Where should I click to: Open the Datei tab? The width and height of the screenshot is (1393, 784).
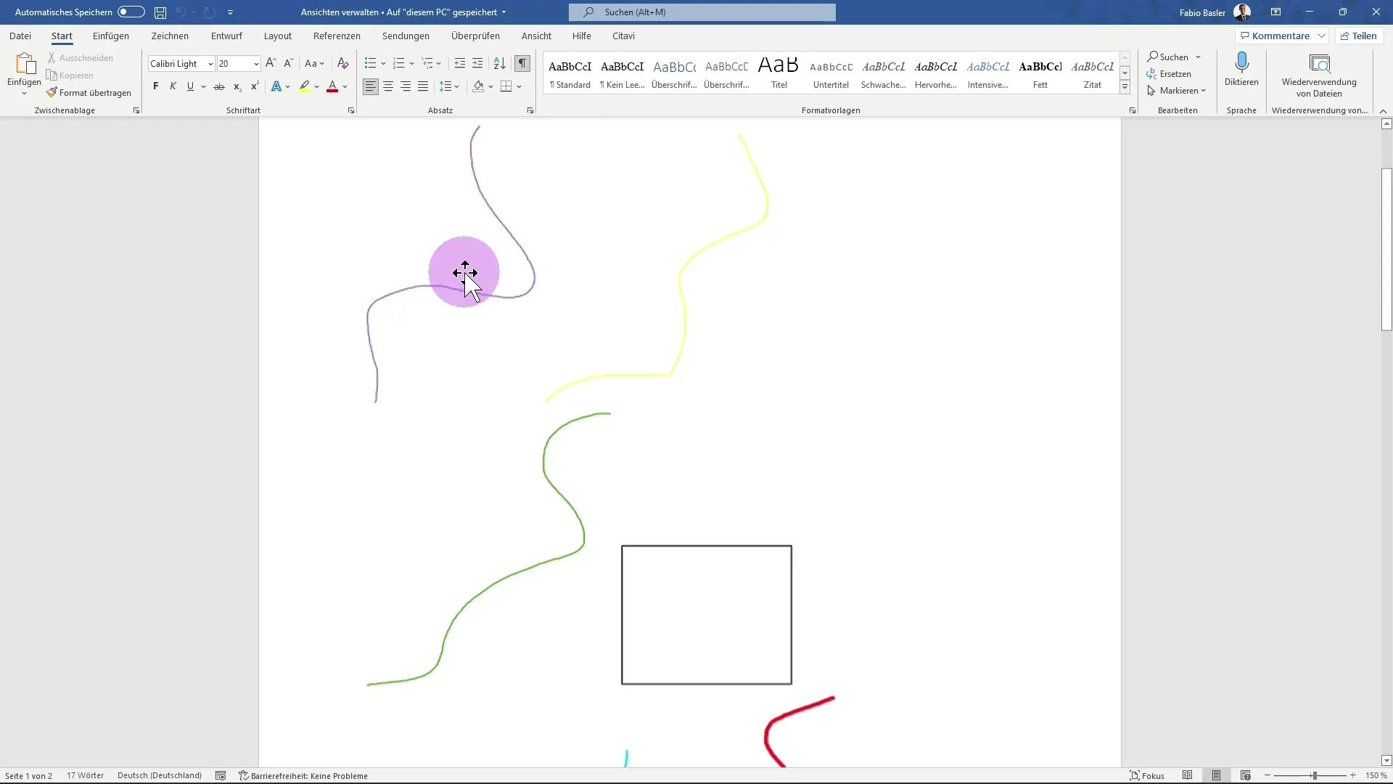(20, 36)
